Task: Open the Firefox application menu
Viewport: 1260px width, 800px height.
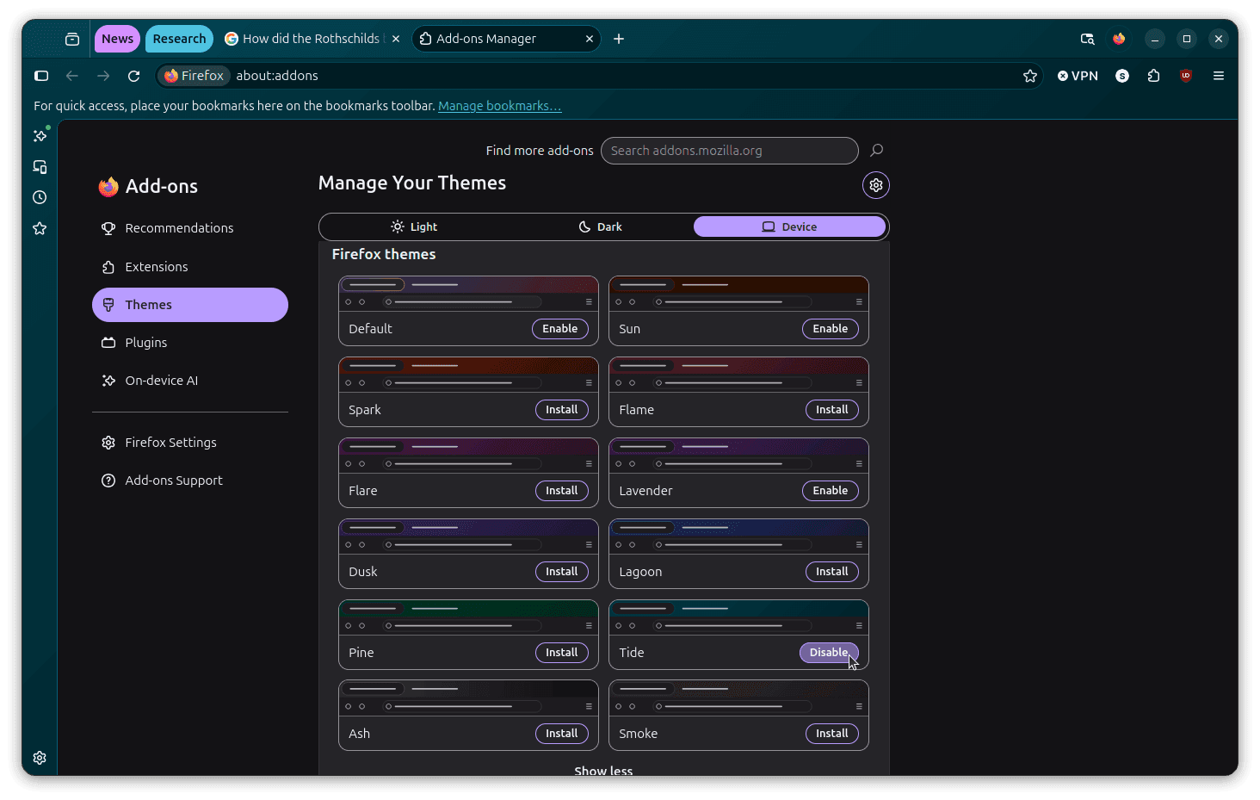Action: coord(1219,76)
